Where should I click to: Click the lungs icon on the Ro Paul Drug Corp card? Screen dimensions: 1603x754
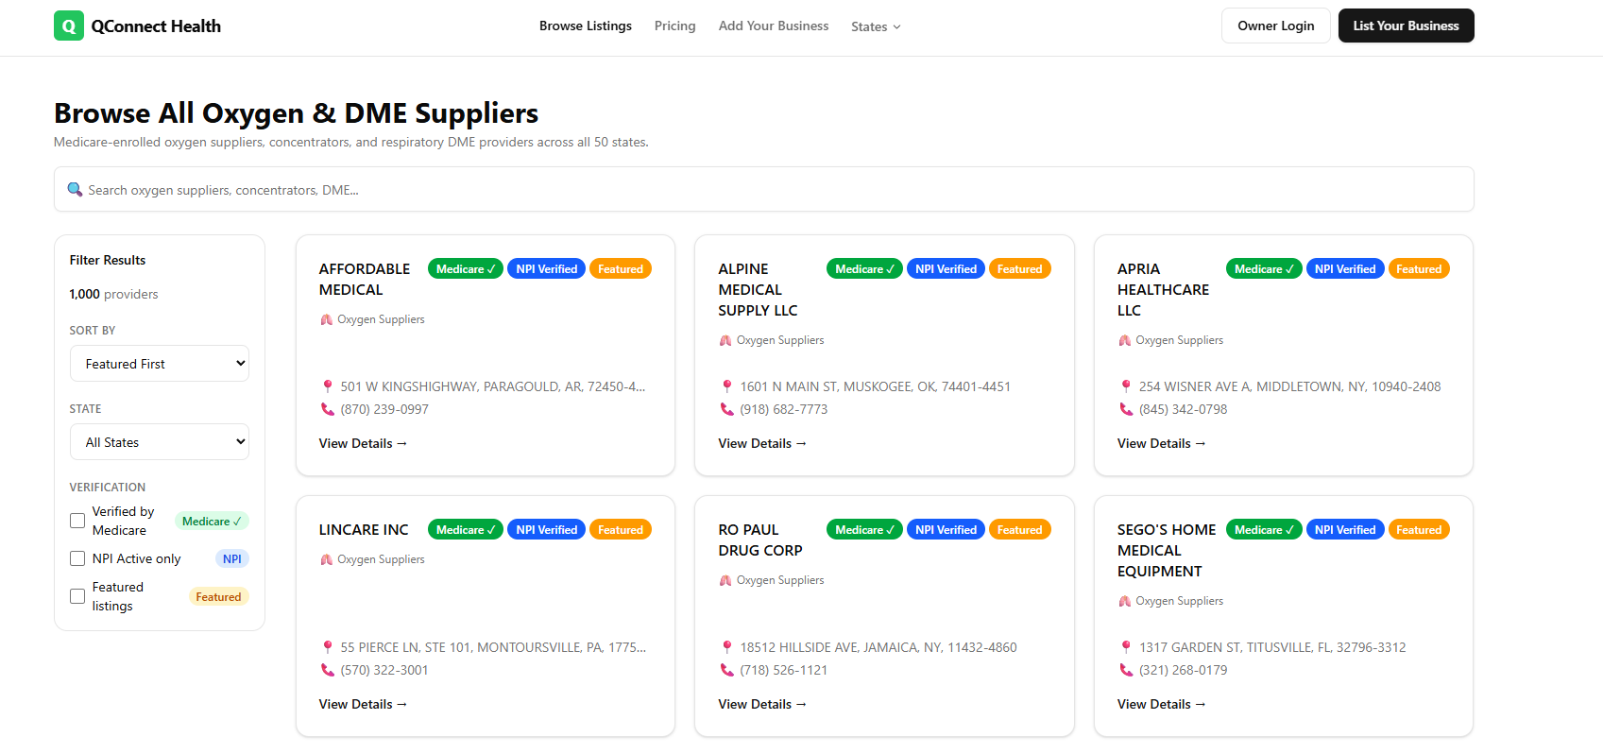pyautogui.click(x=725, y=580)
